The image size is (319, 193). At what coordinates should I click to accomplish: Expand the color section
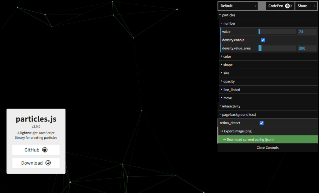click(x=269, y=57)
